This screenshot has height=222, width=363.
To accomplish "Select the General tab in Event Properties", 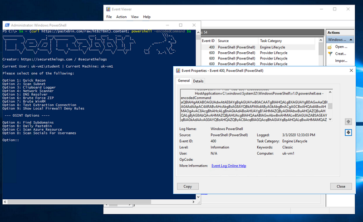I will (x=184, y=81).
